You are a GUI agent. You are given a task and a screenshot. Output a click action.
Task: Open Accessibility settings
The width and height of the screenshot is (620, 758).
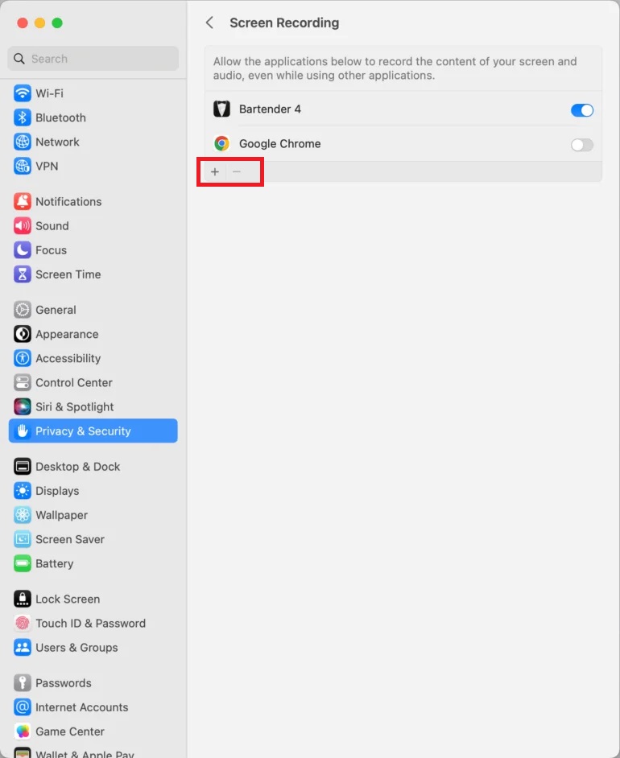click(x=93, y=358)
